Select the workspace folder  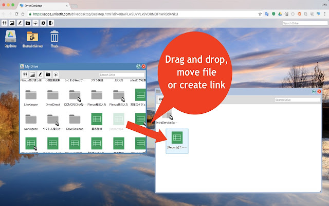(31, 122)
